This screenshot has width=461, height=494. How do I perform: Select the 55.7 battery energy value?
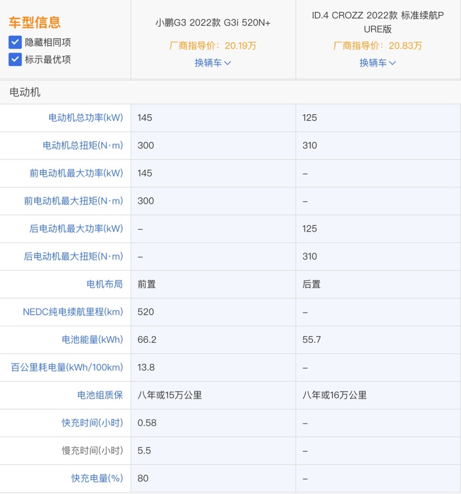312,340
